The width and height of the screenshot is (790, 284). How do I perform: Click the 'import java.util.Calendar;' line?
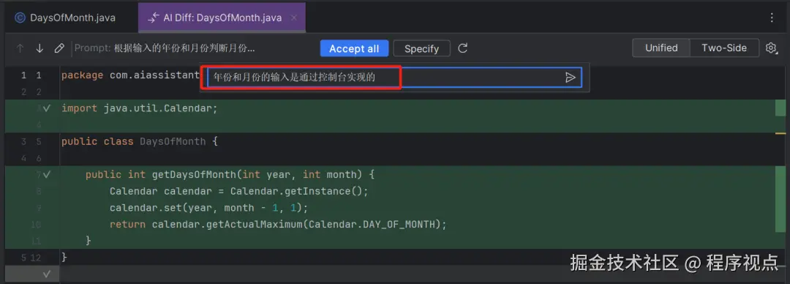pos(140,108)
